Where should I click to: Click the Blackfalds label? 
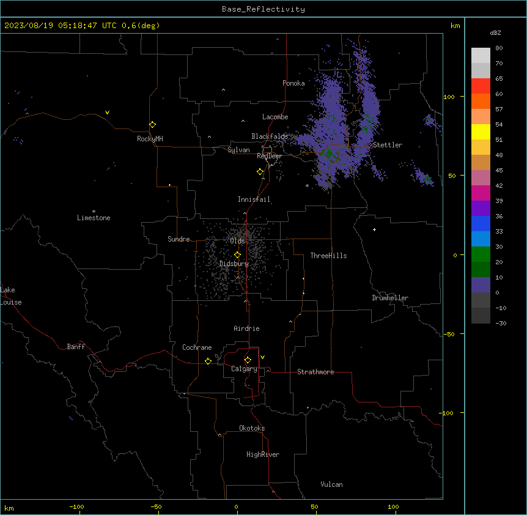tap(270, 136)
